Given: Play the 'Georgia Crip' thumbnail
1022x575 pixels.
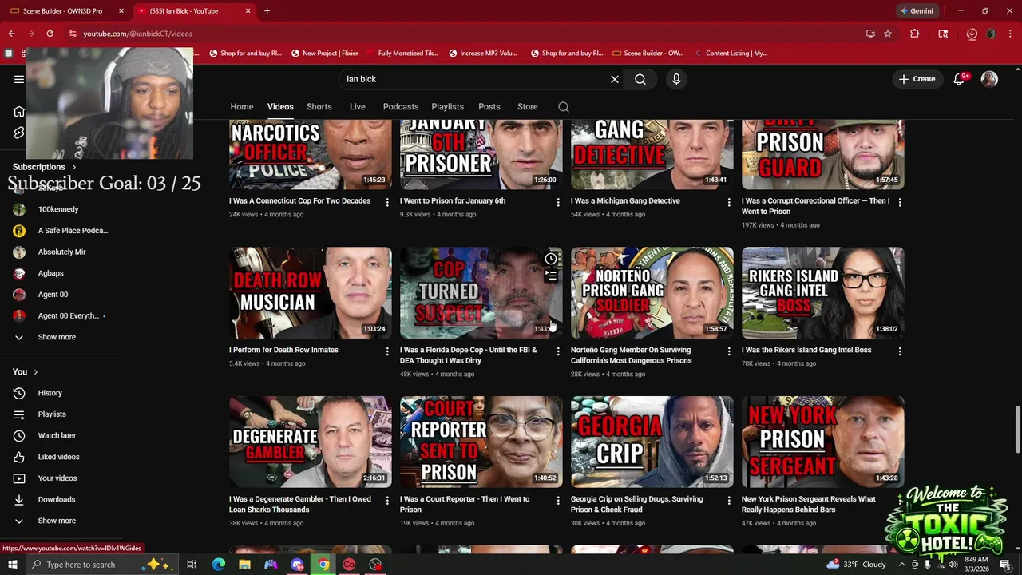Looking at the screenshot, I should [652, 442].
